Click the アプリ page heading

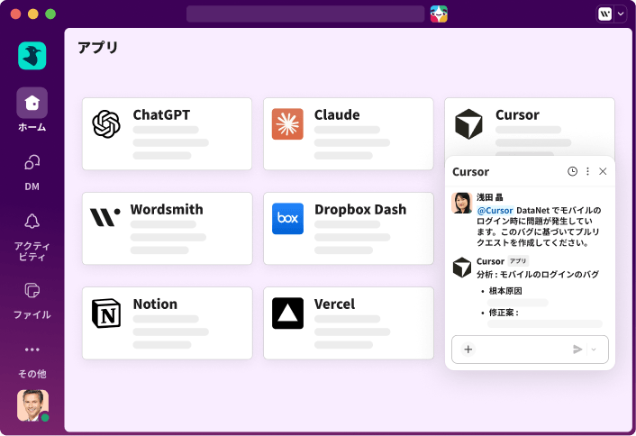98,48
